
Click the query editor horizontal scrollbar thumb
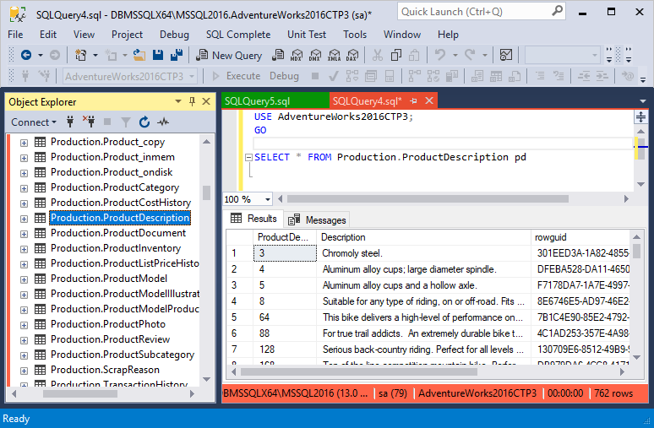point(428,199)
